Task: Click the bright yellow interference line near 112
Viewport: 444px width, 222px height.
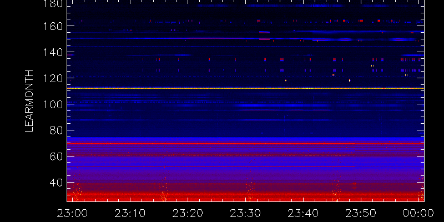Action: (x=245, y=88)
